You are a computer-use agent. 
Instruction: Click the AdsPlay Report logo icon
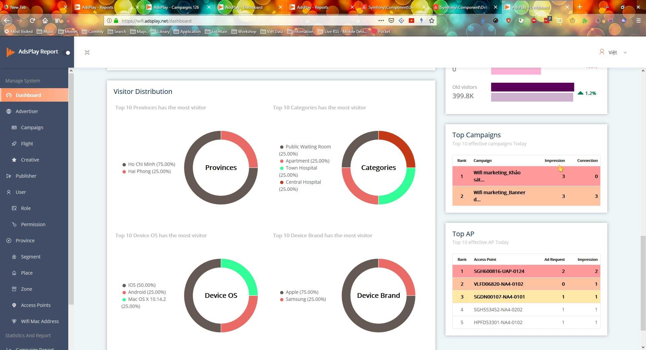[10, 52]
